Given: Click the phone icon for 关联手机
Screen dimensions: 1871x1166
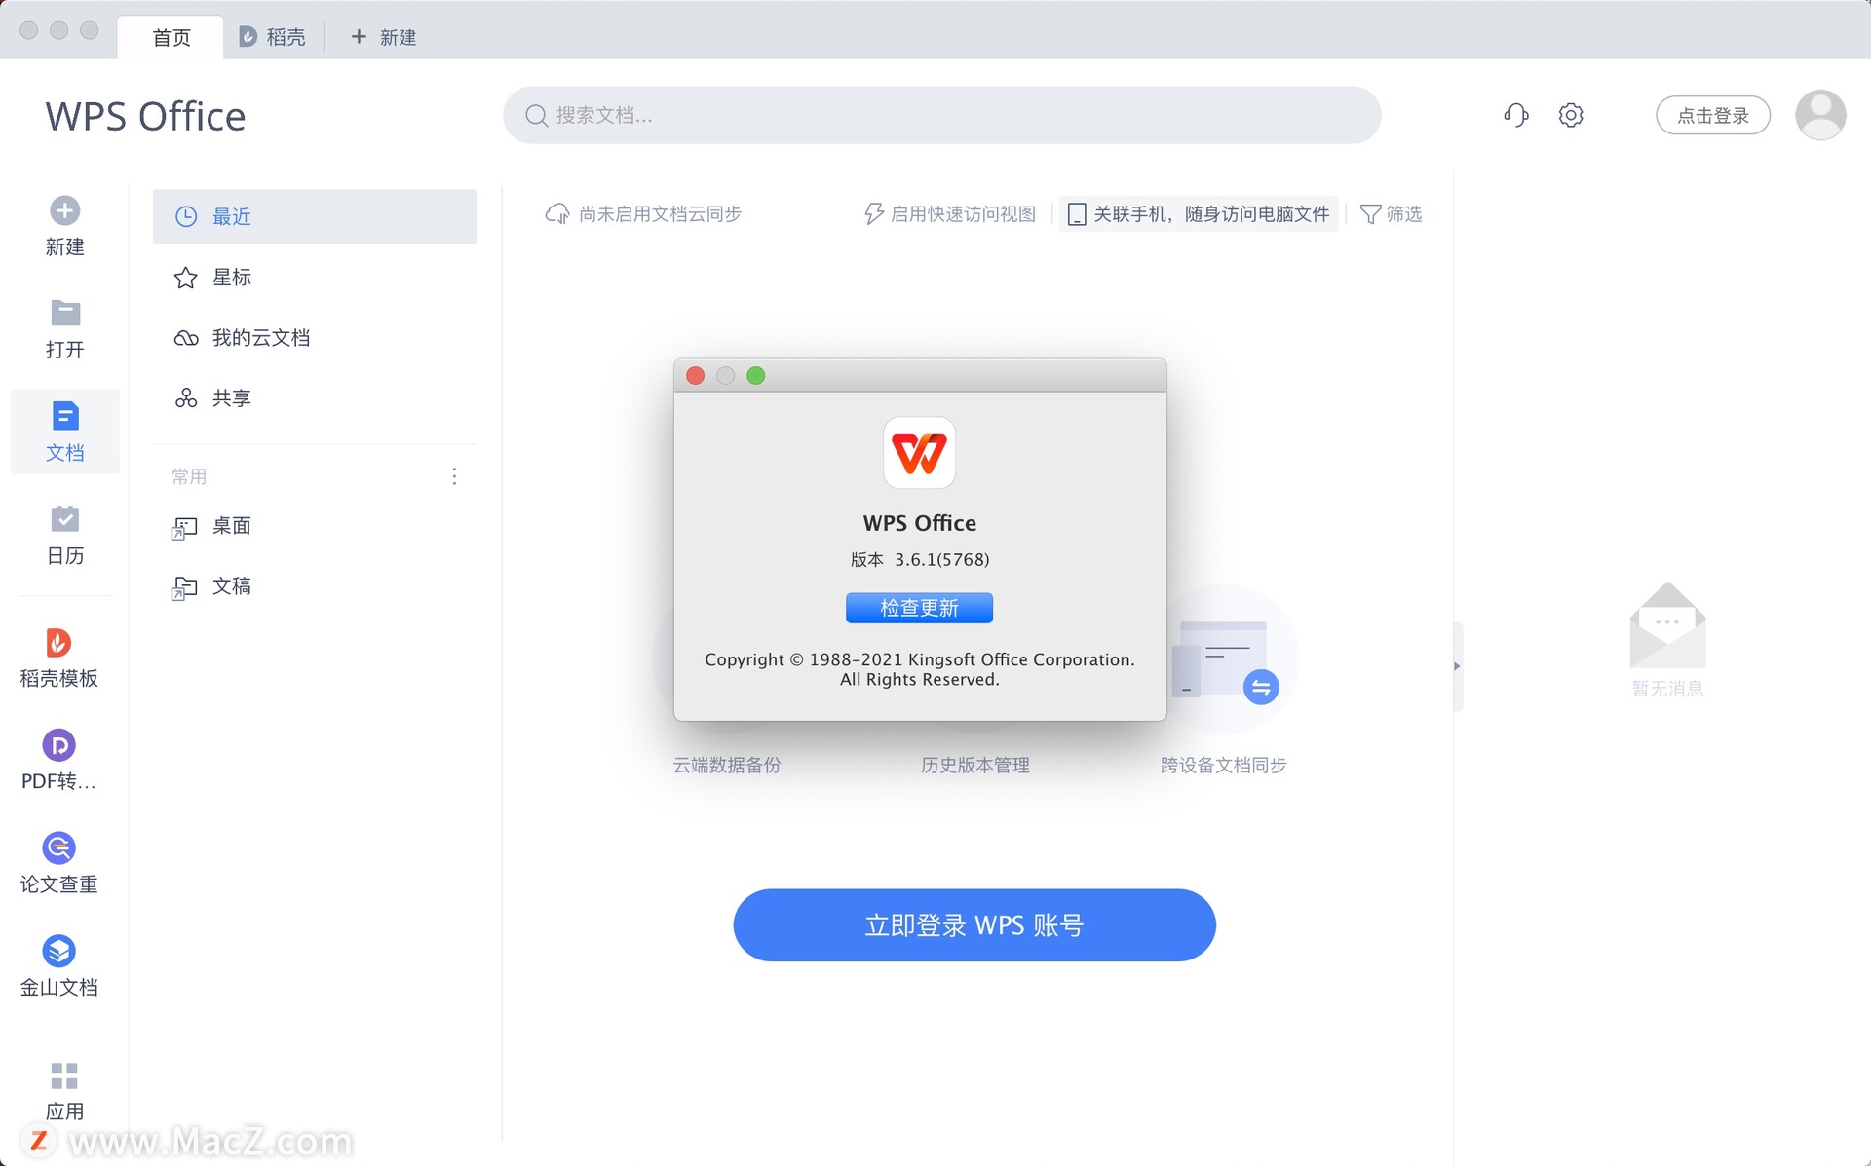Looking at the screenshot, I should tap(1076, 214).
